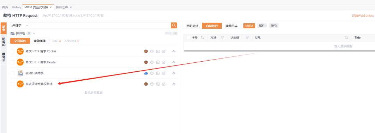The width and height of the screenshot is (375, 133).
Task: Select the 全部 vertical side tab
Action: (x=3, y=28)
